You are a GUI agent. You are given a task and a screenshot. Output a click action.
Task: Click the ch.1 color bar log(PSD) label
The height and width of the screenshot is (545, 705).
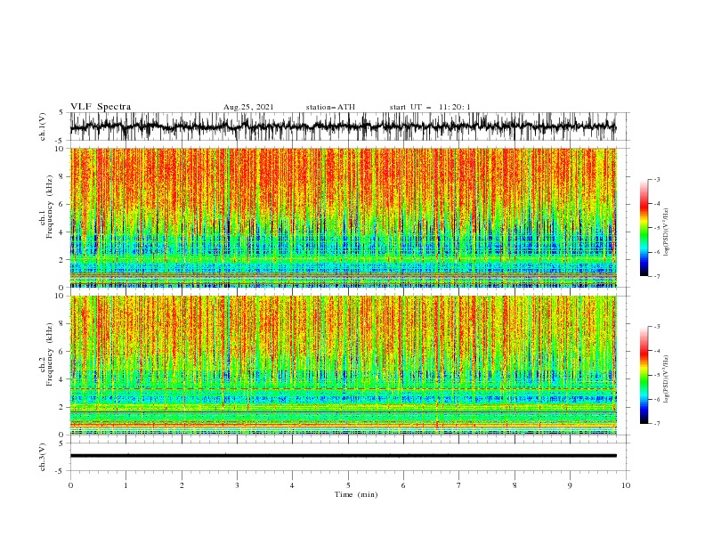(x=666, y=232)
